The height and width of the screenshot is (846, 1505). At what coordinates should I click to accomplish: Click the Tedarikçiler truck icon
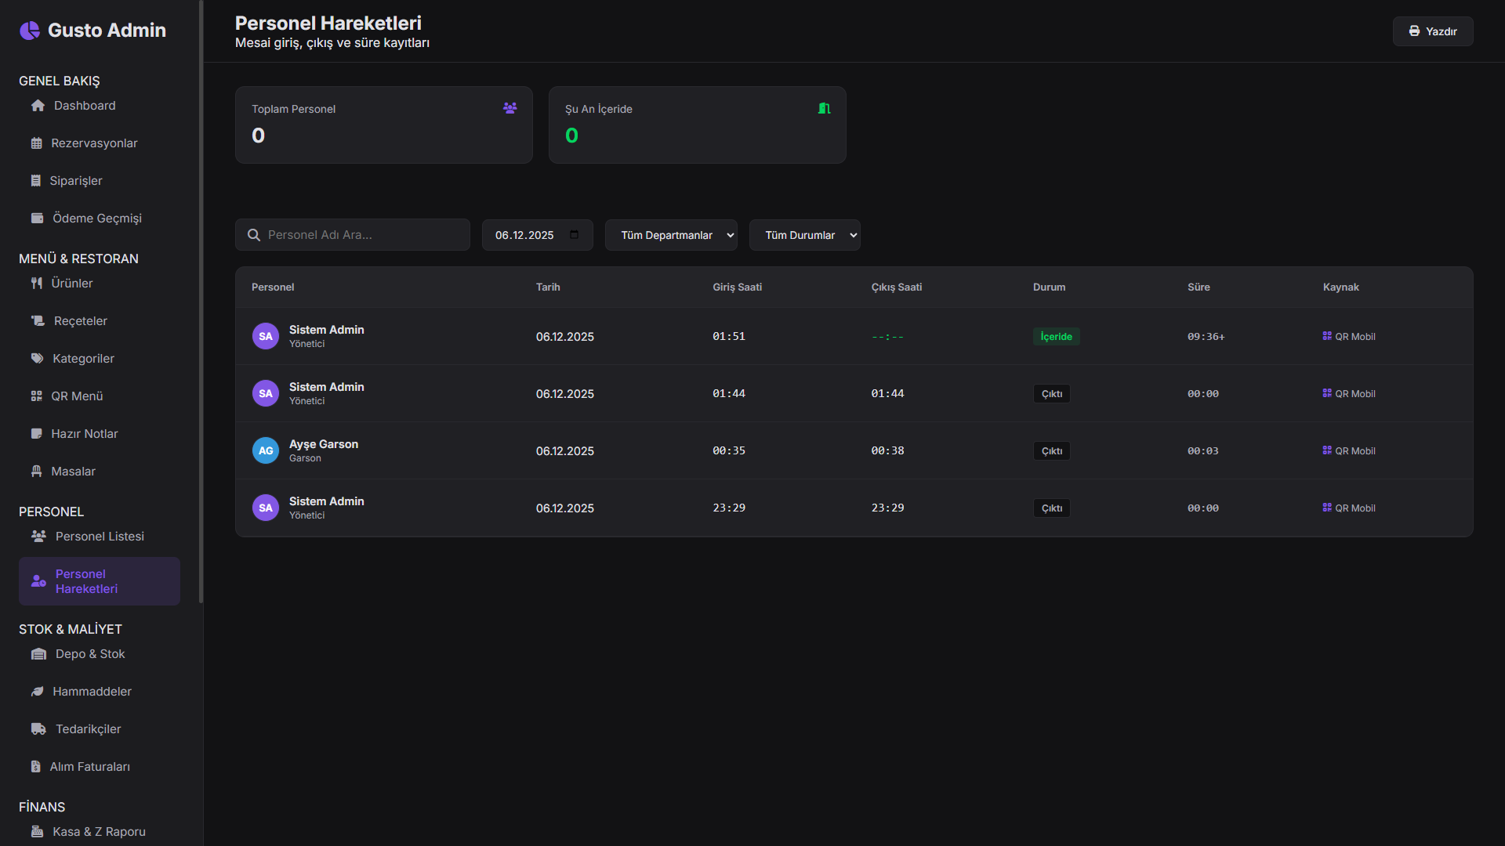[x=38, y=729]
